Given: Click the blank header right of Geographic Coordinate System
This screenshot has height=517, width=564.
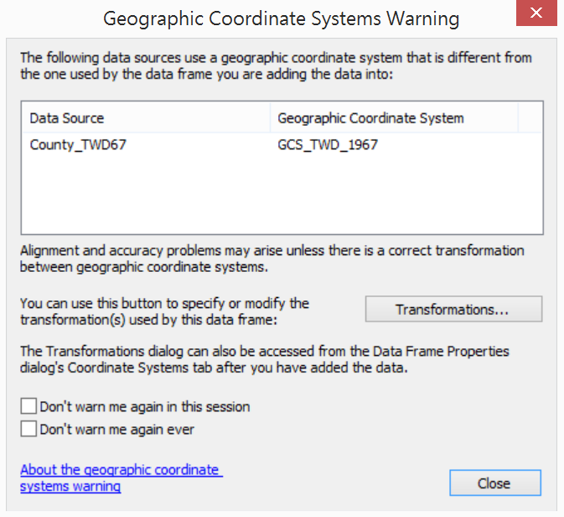Looking at the screenshot, I should coord(530,118).
